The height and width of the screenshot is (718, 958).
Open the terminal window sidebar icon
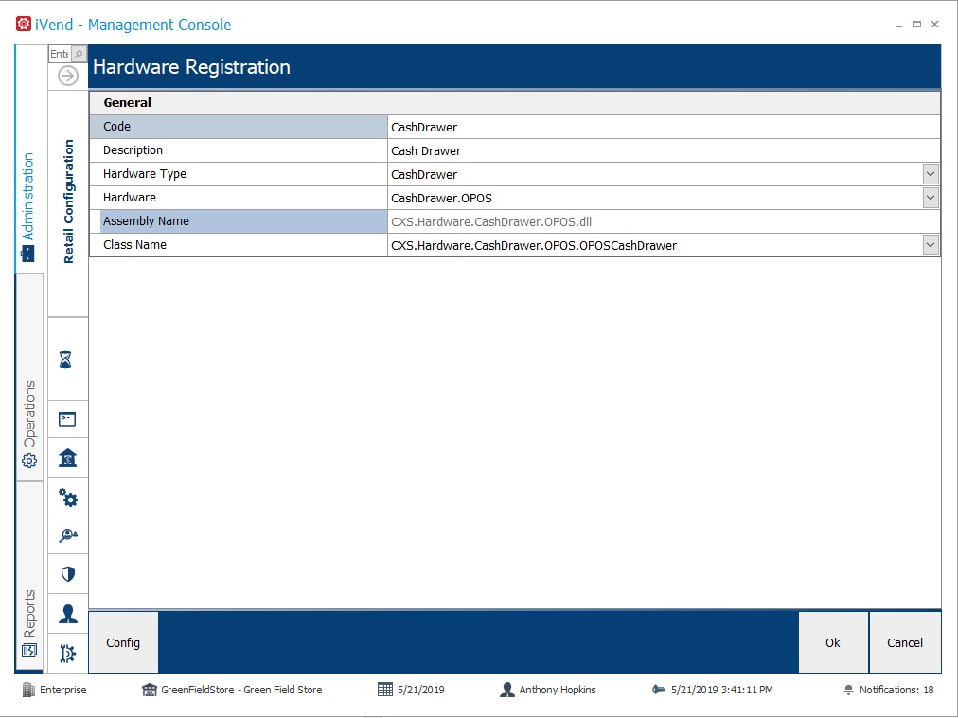click(67, 419)
